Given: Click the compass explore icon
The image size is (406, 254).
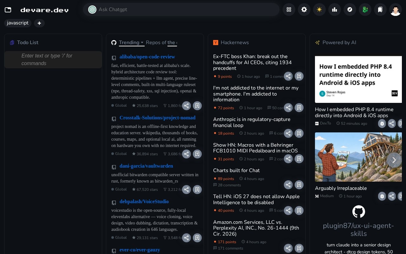Looking at the screenshot, I should (x=350, y=10).
